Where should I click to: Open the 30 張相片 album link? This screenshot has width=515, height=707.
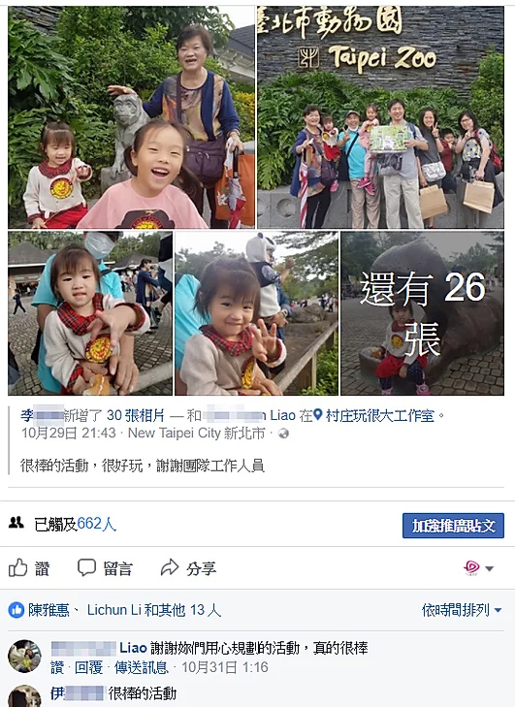point(135,415)
